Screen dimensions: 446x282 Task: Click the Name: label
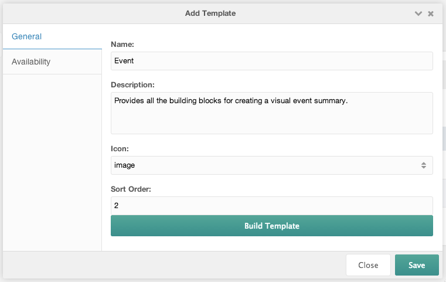click(122, 45)
